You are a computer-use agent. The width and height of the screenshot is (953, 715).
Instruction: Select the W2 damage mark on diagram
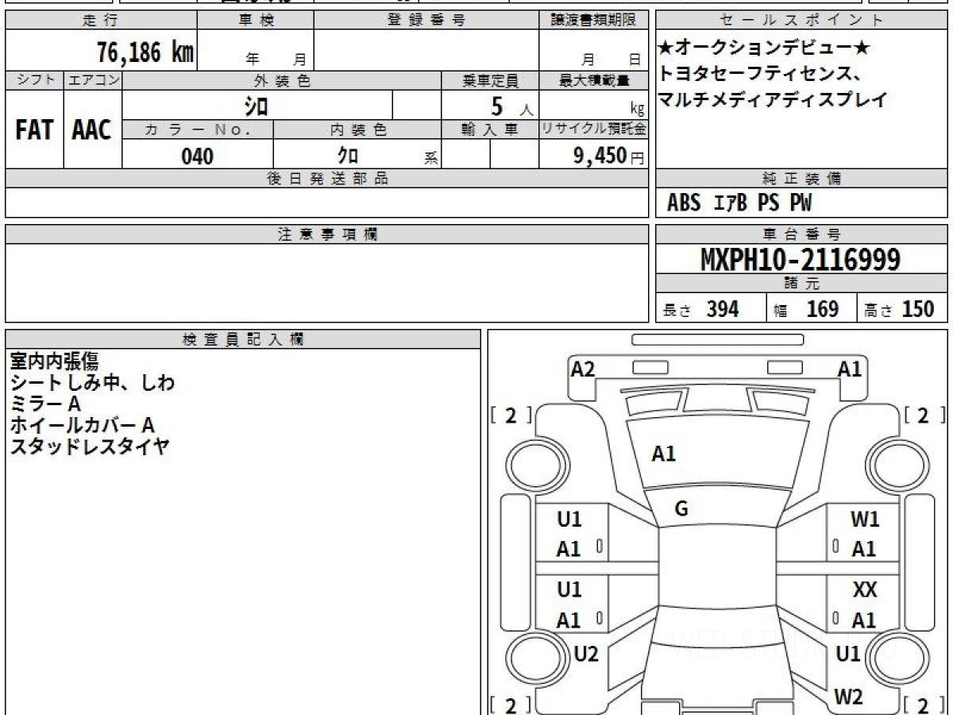click(848, 697)
